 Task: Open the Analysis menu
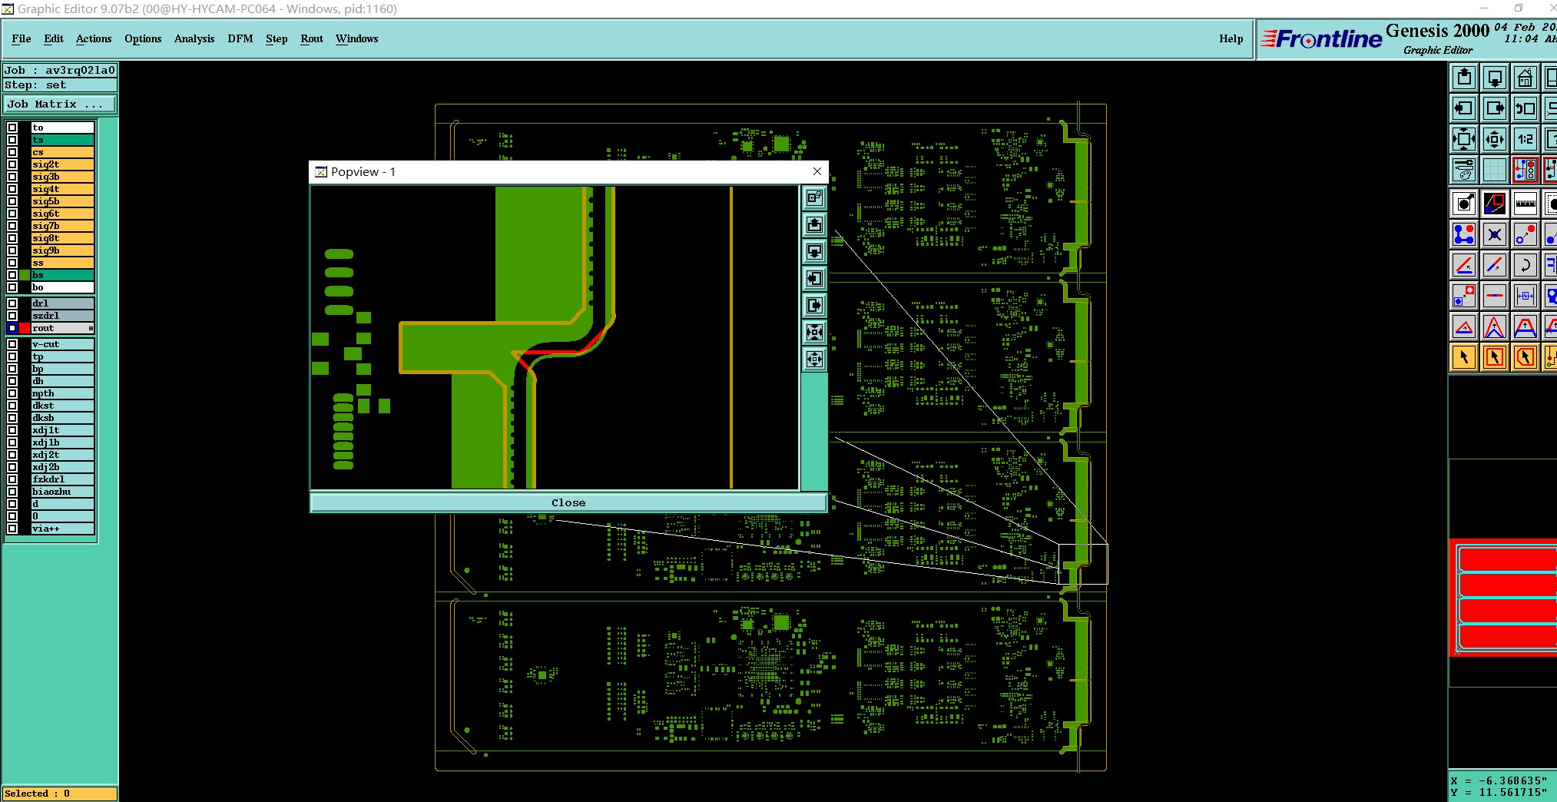click(x=194, y=38)
